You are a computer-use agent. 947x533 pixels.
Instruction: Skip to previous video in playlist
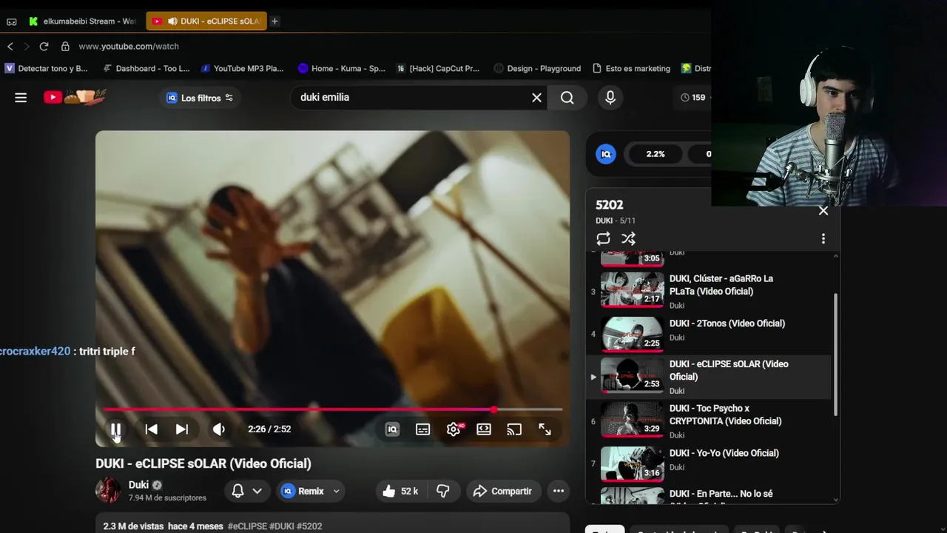(x=151, y=429)
